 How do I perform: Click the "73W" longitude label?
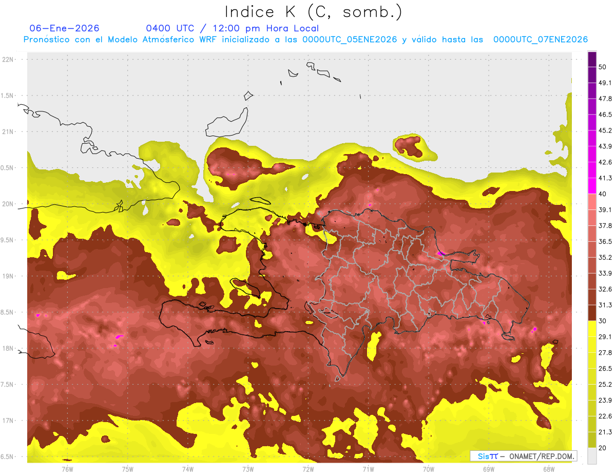[x=248, y=469]
